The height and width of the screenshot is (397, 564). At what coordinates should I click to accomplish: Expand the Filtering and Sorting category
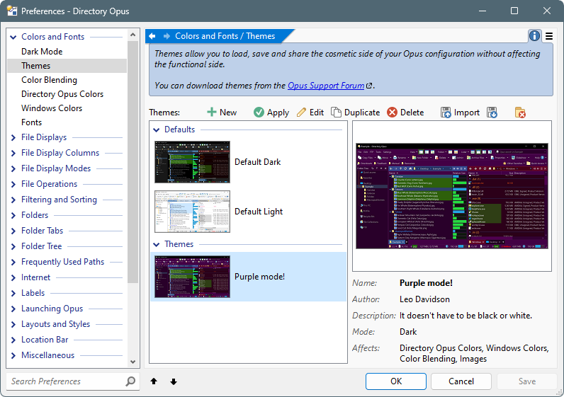click(13, 200)
